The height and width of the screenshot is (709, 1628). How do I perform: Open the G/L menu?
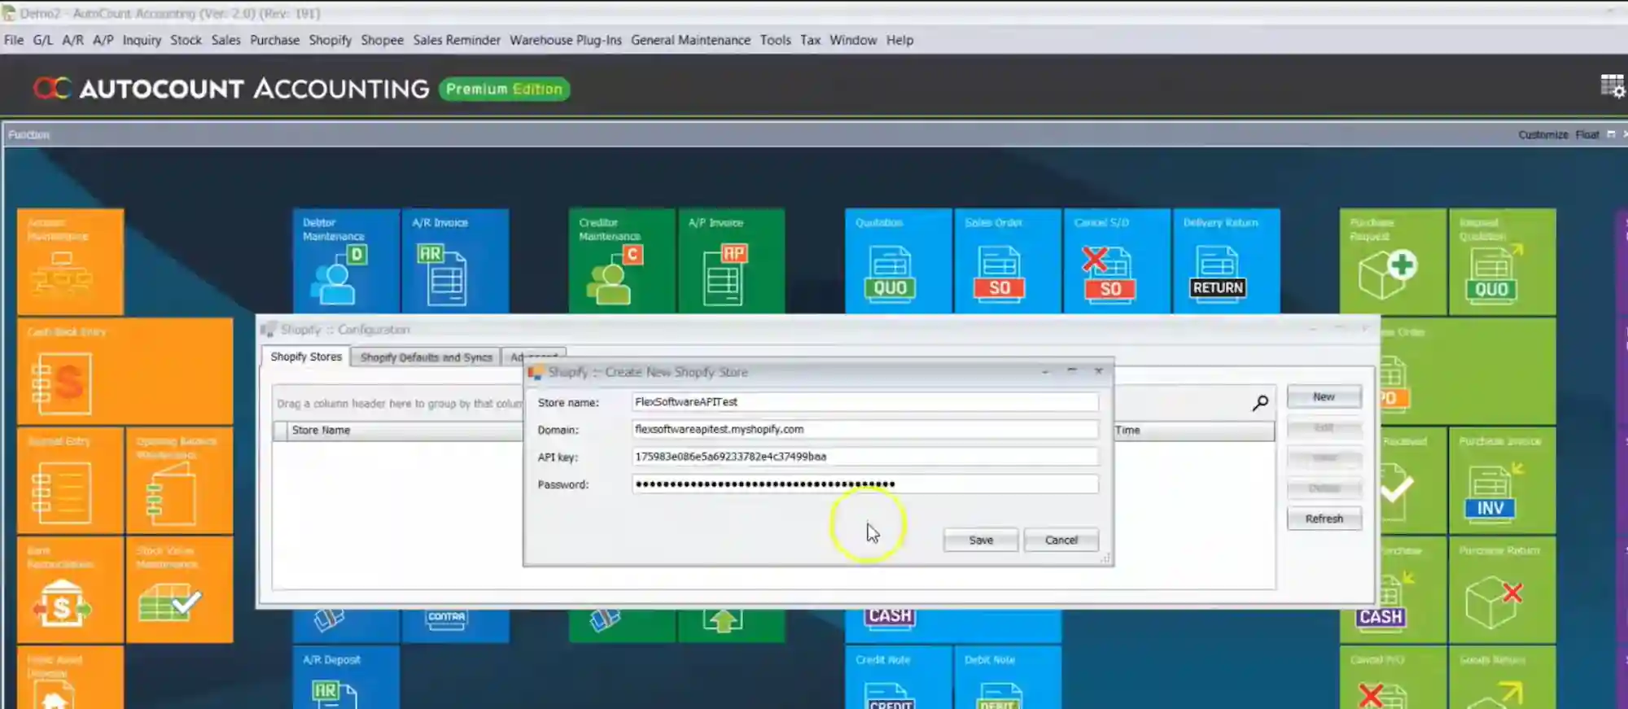[x=42, y=40]
